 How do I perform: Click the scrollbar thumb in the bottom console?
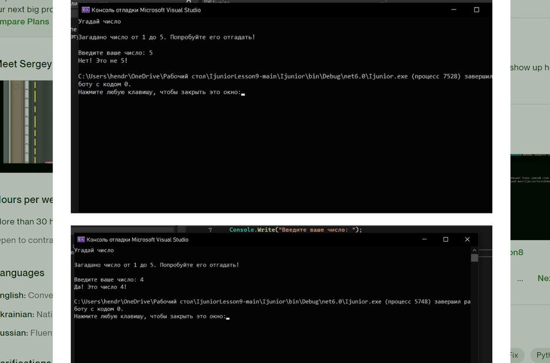pos(475,258)
